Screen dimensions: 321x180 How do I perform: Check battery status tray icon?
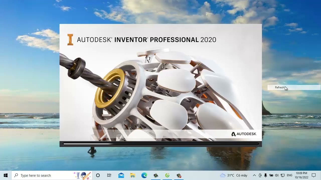271,175
